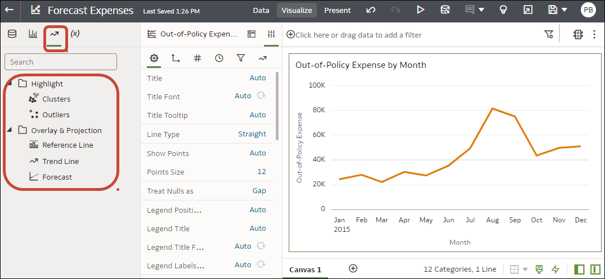Viewport: 605px width, 279px height.
Task: Click the Line Type Straight value
Action: tap(252, 134)
